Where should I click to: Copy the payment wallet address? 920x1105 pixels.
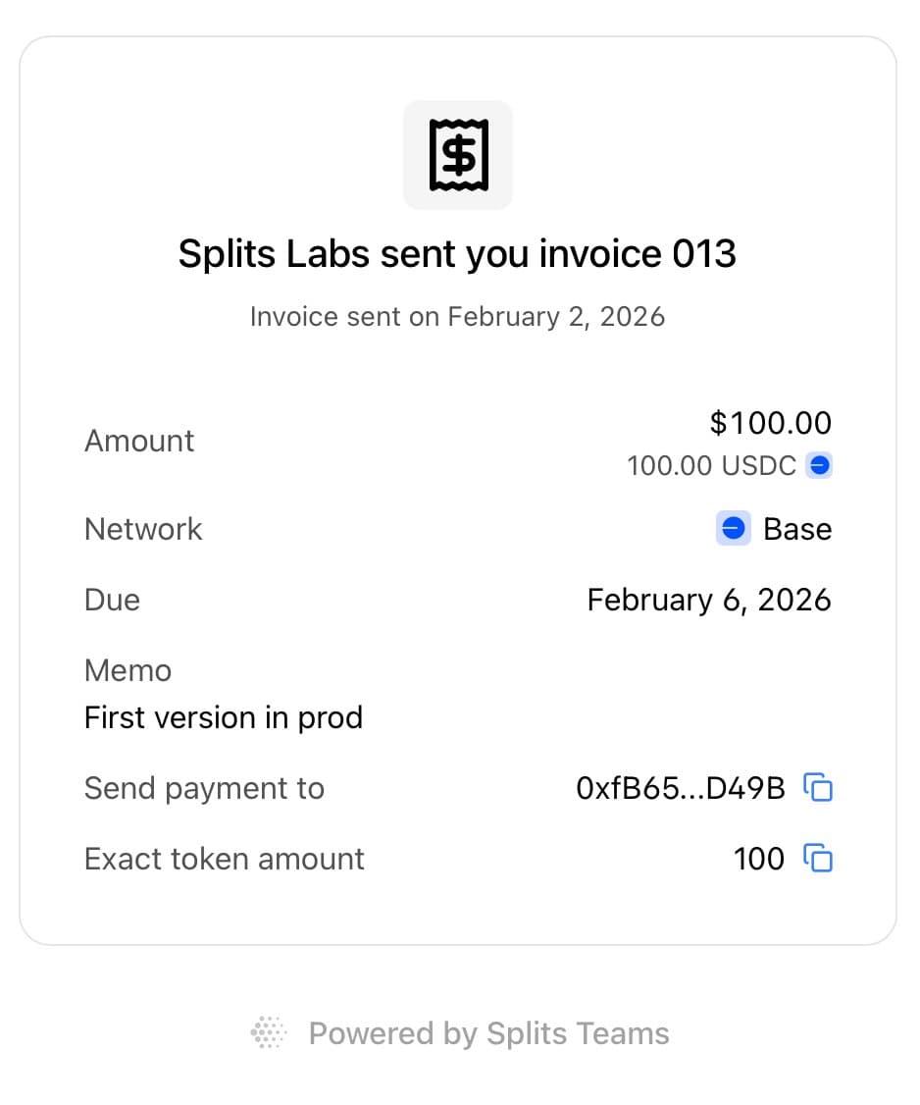click(x=818, y=787)
